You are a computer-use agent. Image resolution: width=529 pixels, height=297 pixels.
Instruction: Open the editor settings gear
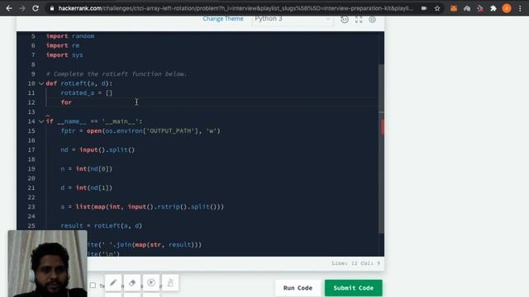372,20
